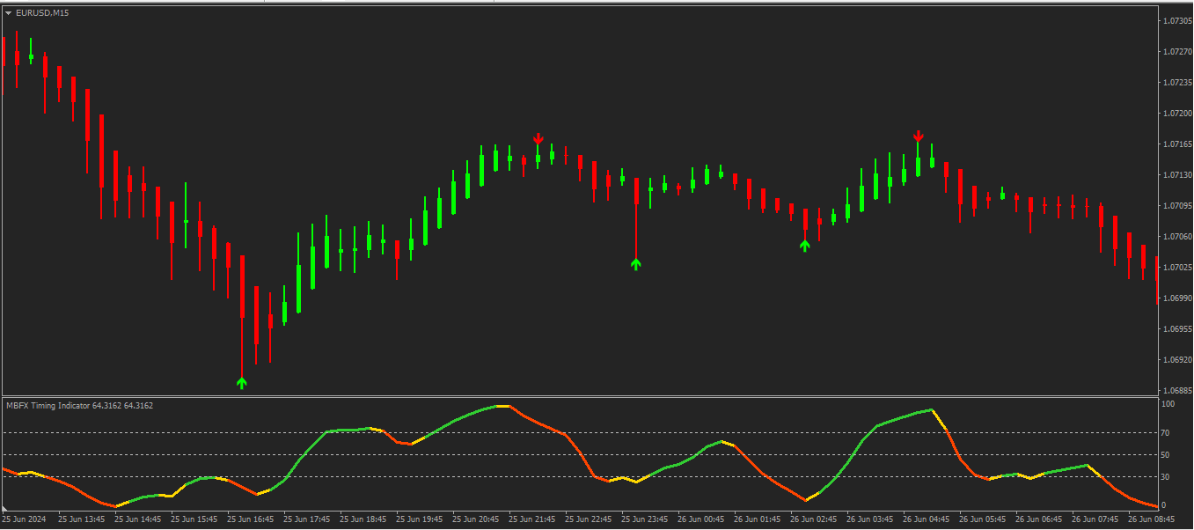Click the first red sell arrow near 21:45
This screenshot has width=1194, height=530.
[538, 139]
